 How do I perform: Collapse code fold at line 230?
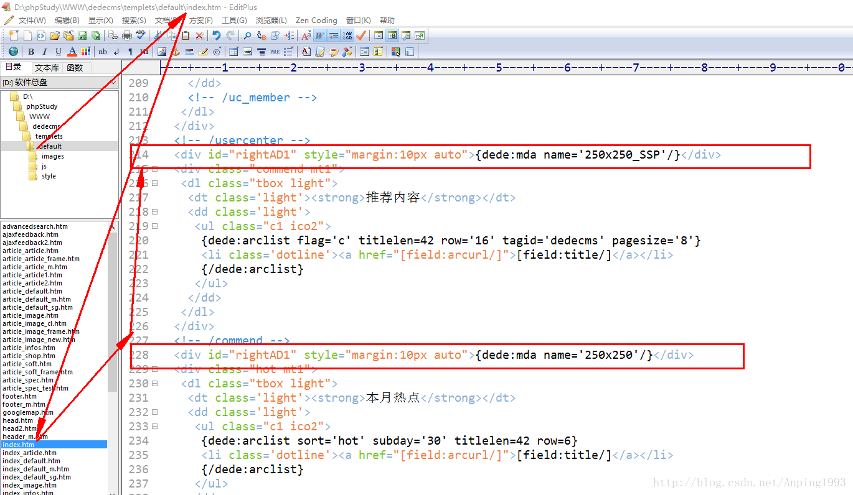tap(154, 384)
